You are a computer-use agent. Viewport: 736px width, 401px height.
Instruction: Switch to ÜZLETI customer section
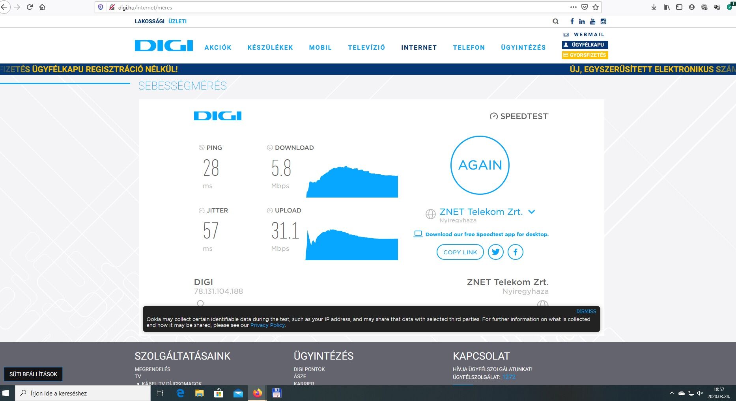click(x=177, y=21)
